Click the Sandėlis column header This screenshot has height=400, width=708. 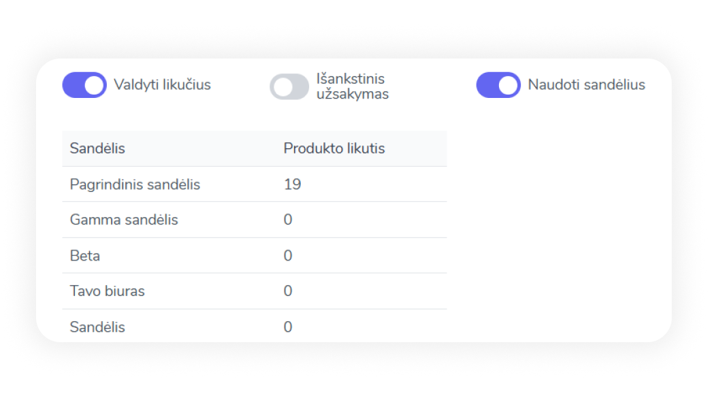[x=97, y=148]
